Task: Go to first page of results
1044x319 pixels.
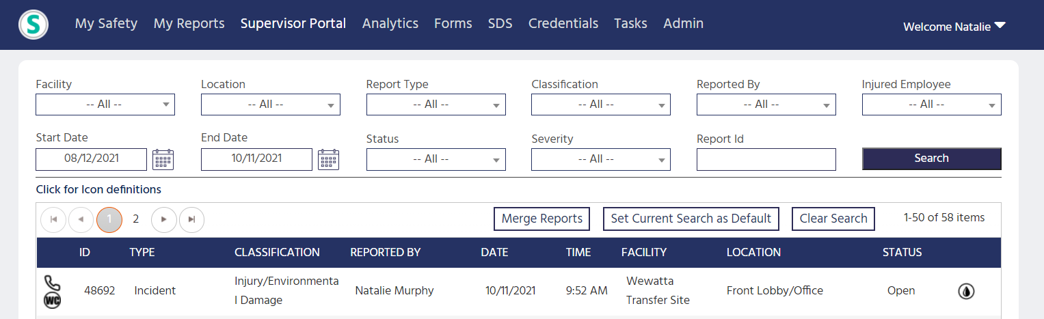Action: [x=53, y=219]
